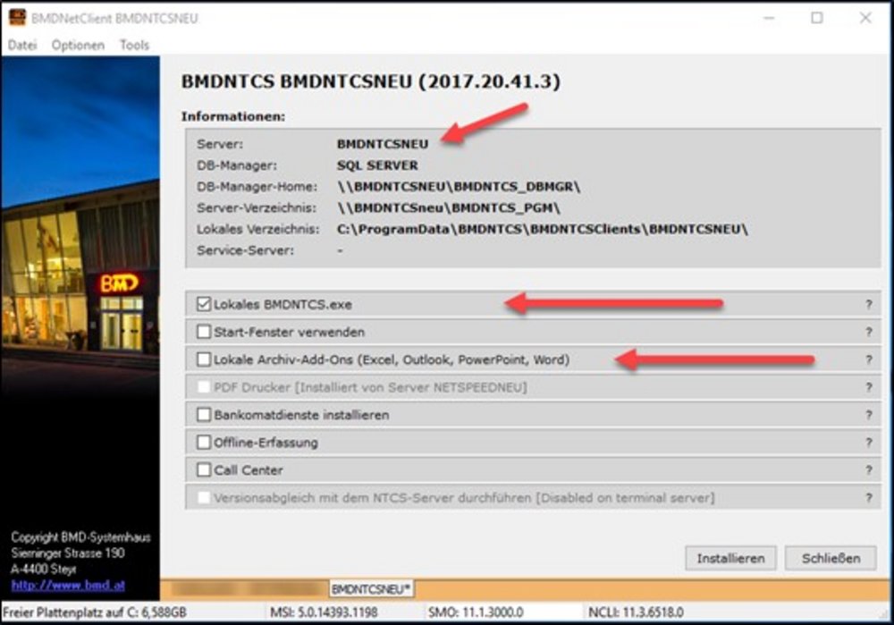Viewport: 894px width, 625px height.
Task: Click Server value BMDNTCSNEU
Action: click(x=383, y=144)
